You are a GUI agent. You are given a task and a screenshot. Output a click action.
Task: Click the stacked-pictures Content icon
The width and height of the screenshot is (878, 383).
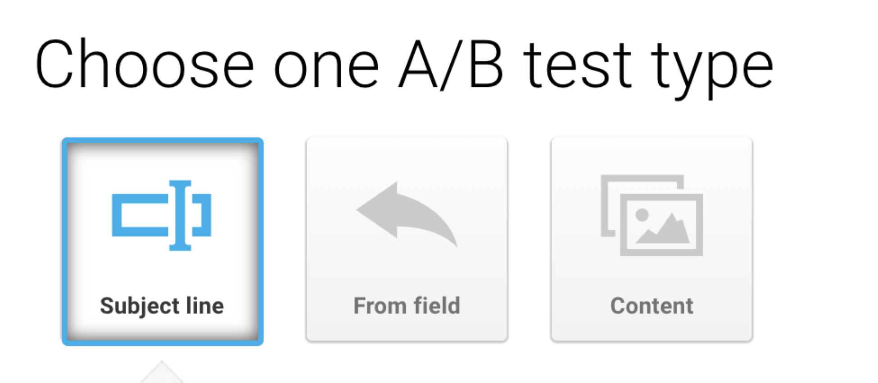pyautogui.click(x=652, y=215)
